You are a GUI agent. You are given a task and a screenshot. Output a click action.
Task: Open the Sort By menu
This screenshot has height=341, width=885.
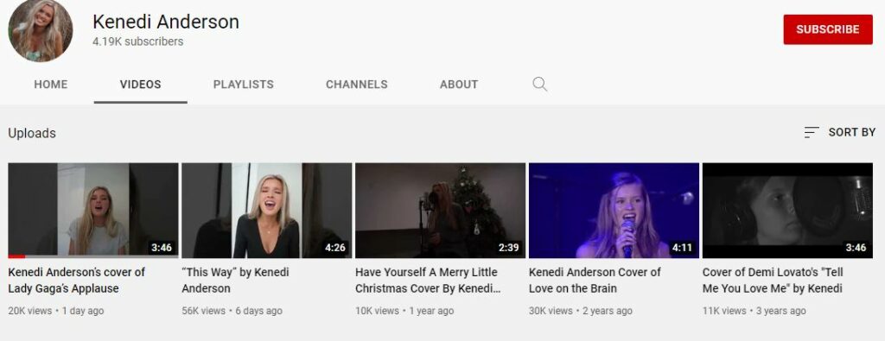tap(839, 132)
